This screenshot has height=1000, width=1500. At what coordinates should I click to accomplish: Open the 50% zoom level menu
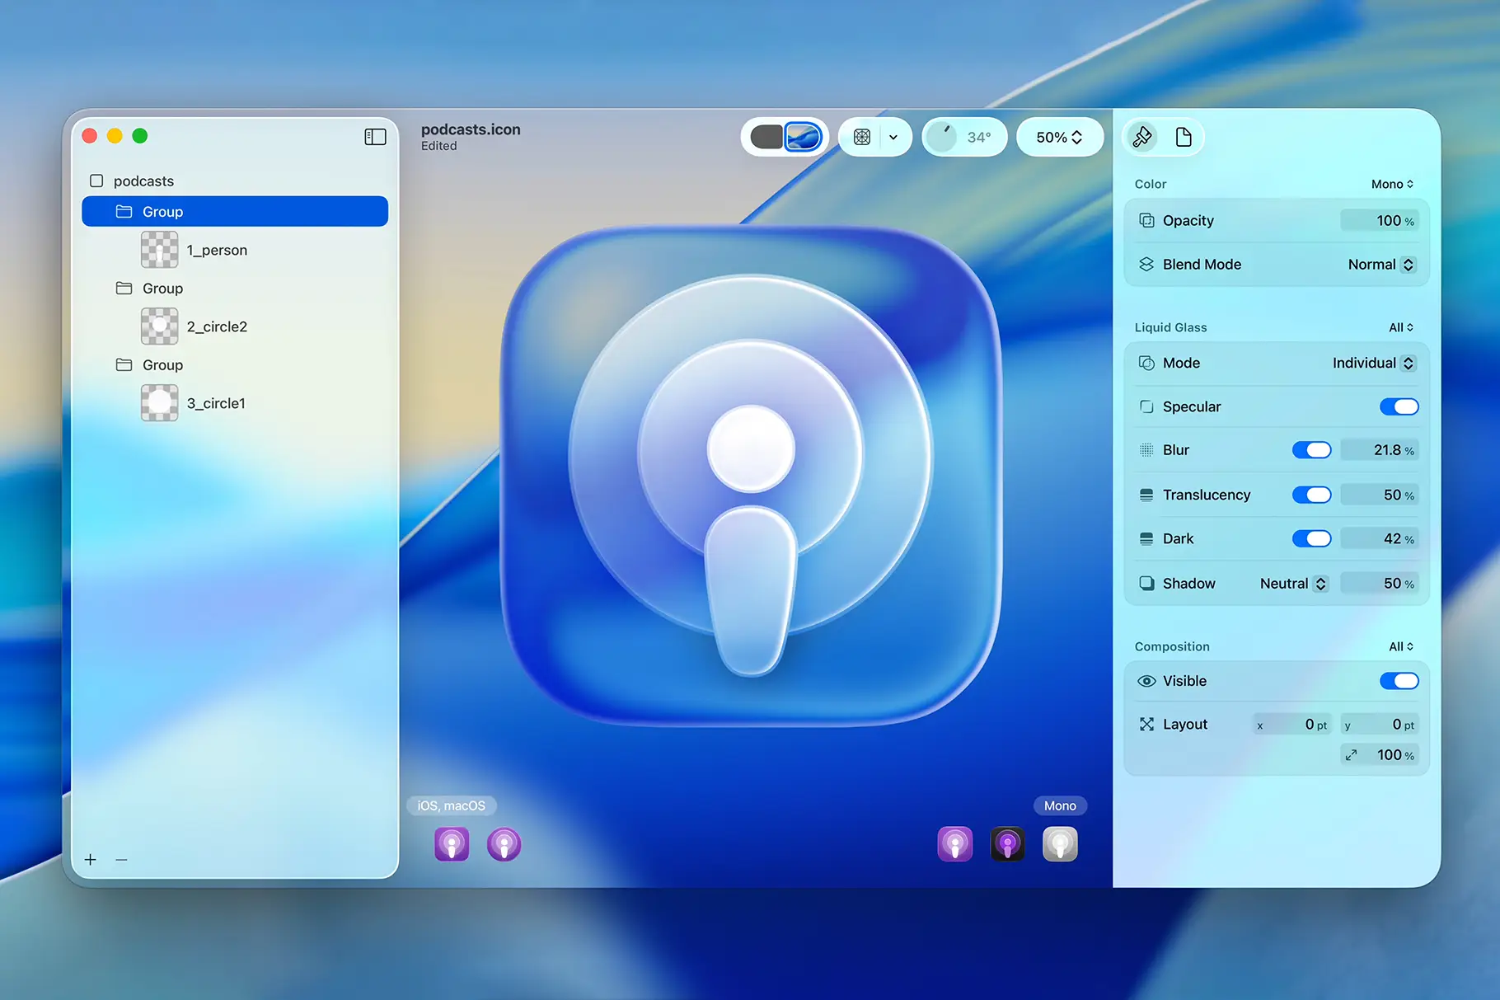click(1059, 137)
